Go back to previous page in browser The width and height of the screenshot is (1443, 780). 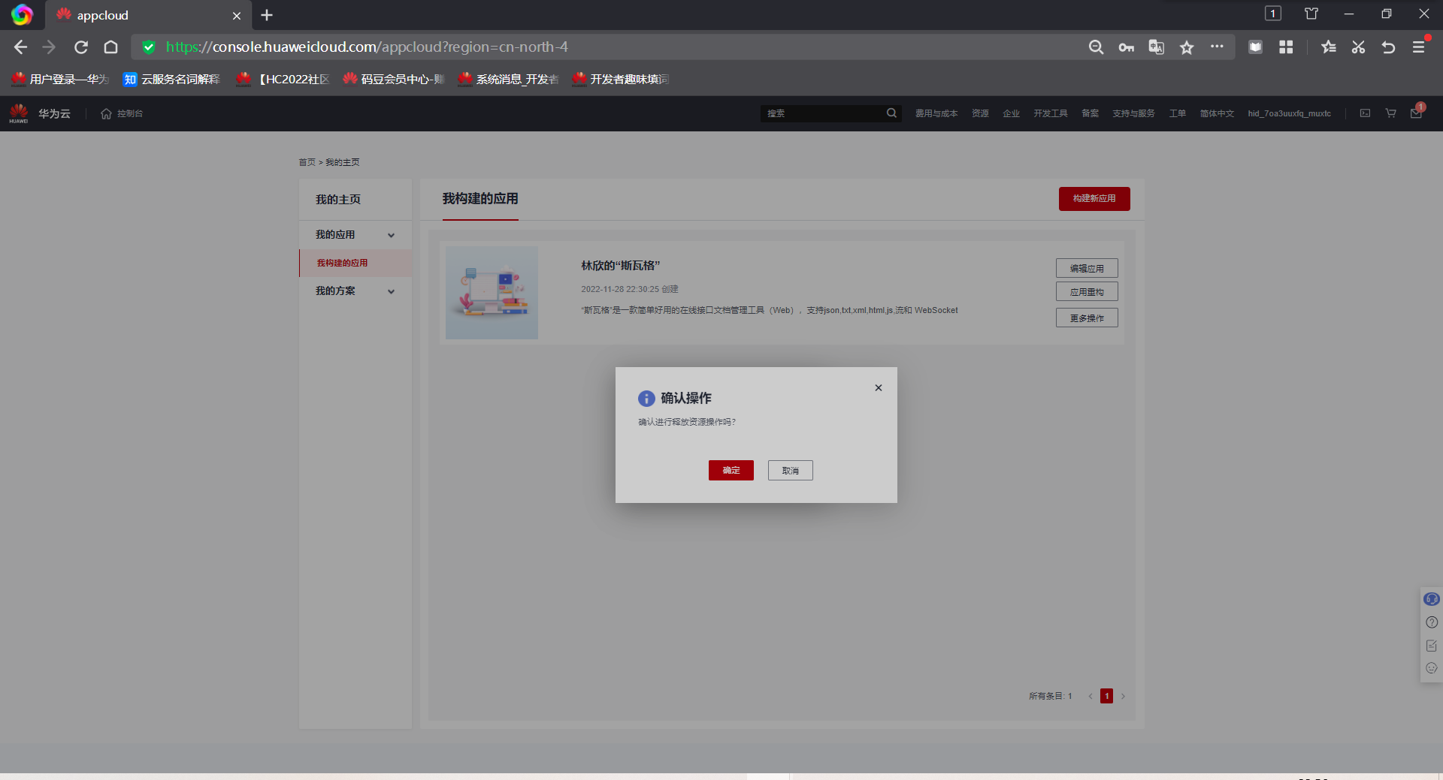[20, 47]
